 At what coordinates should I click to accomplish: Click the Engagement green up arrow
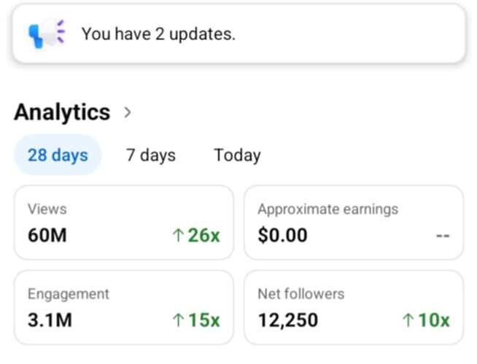(x=177, y=320)
